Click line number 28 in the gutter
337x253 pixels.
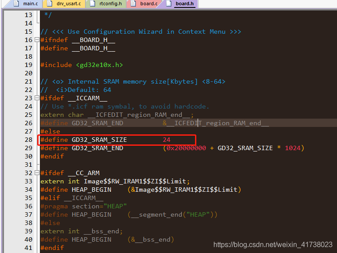(x=28, y=140)
